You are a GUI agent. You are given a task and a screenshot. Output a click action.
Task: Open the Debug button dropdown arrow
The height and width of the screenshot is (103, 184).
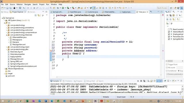[x=60, y=8]
